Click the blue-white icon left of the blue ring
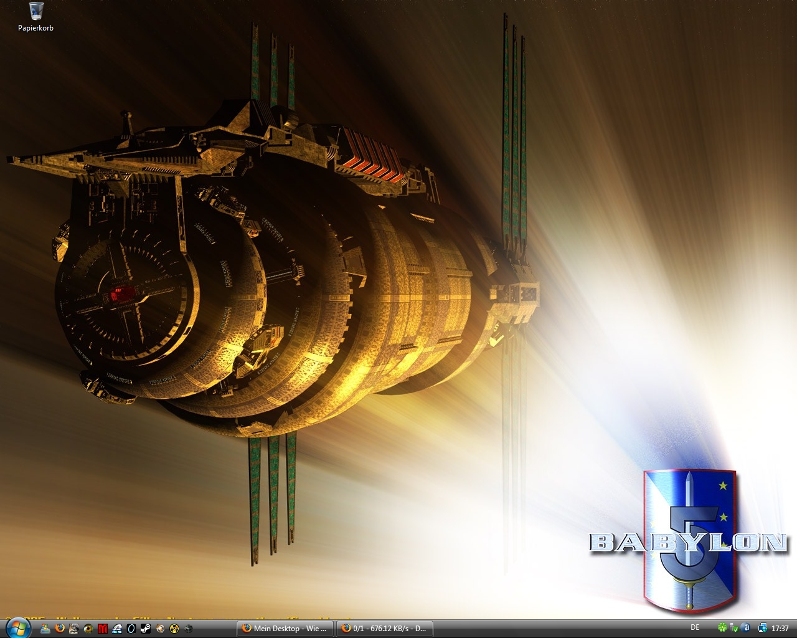 click(117, 629)
